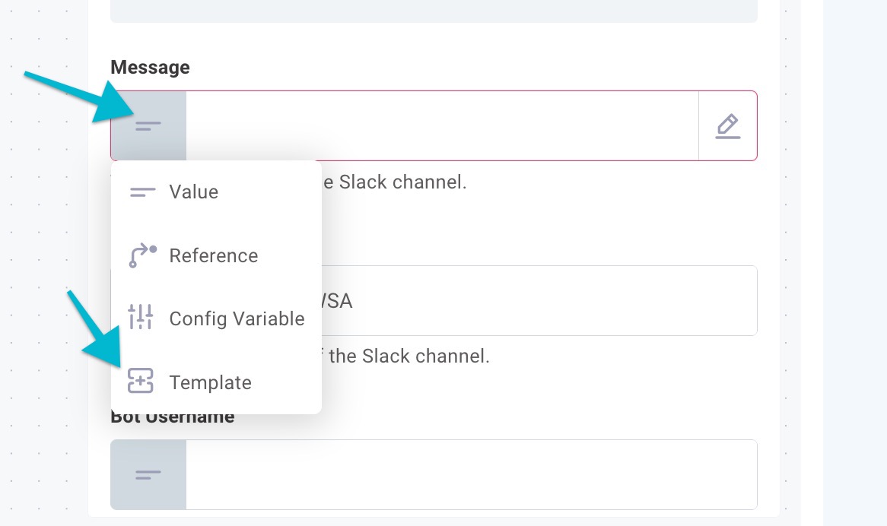Viewport: 887px width, 526px height.
Task: Click the partially hidden Bot Username label
Action: click(173, 419)
